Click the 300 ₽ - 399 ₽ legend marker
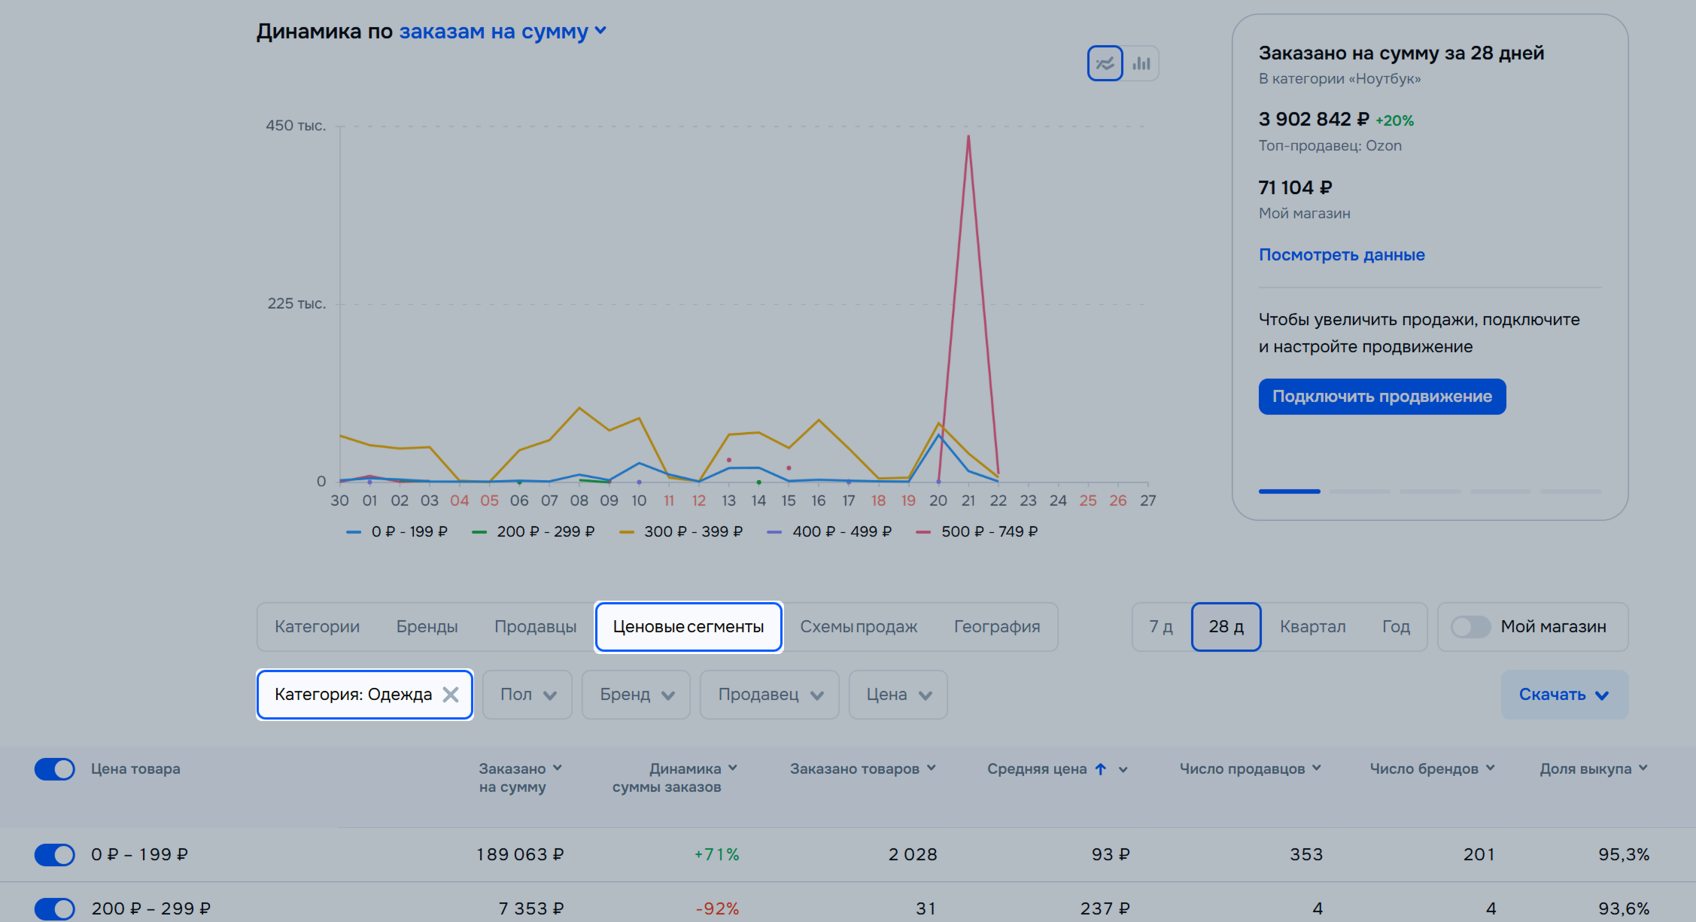 [x=626, y=532]
